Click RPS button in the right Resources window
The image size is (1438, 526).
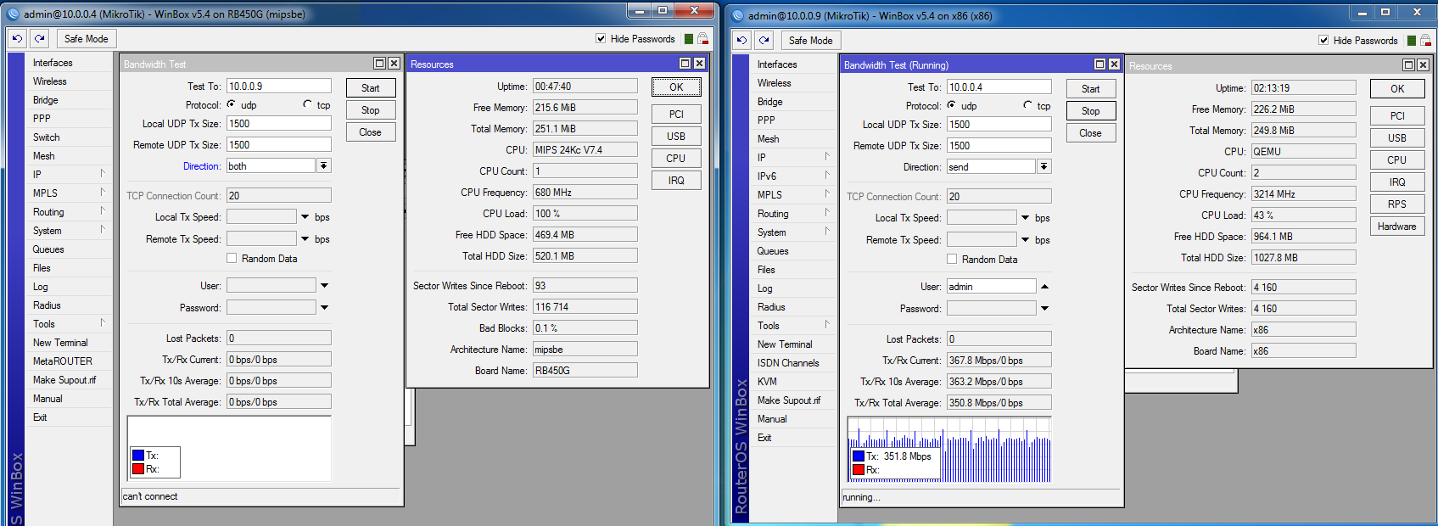(1397, 204)
